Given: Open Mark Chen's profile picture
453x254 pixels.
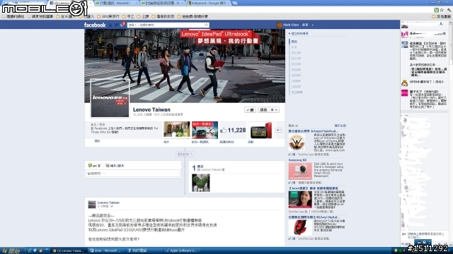Looking at the screenshot, I should (279, 25).
